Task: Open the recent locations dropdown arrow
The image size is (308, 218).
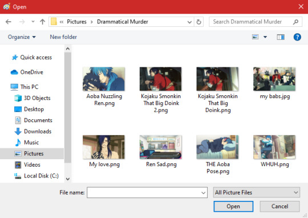Action: (33, 22)
